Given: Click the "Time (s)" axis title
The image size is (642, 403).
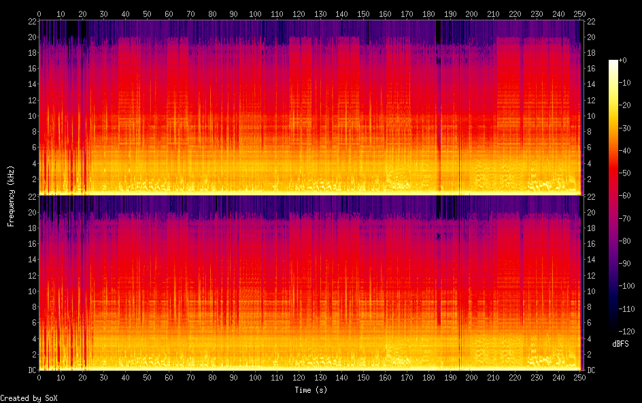Looking at the screenshot, I should [311, 390].
